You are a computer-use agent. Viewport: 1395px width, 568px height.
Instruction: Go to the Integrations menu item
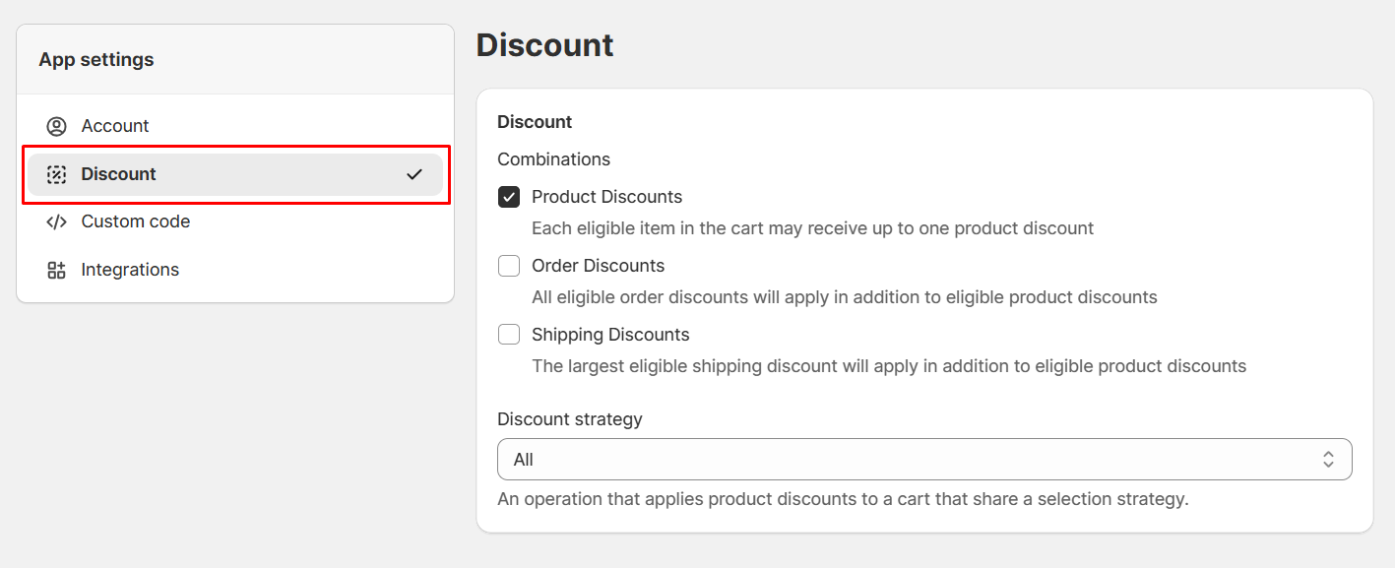pos(130,270)
